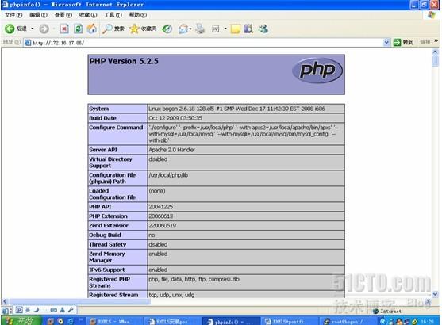Open Mail using the envelope icon
Image resolution: width=442 pixels, height=325 pixels.
[183, 29]
